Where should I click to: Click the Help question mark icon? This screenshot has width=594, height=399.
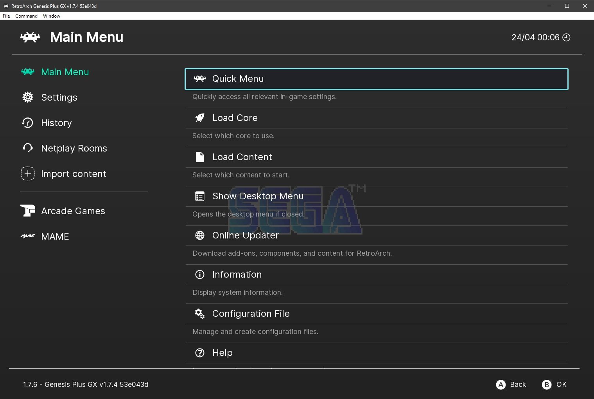[x=200, y=353]
